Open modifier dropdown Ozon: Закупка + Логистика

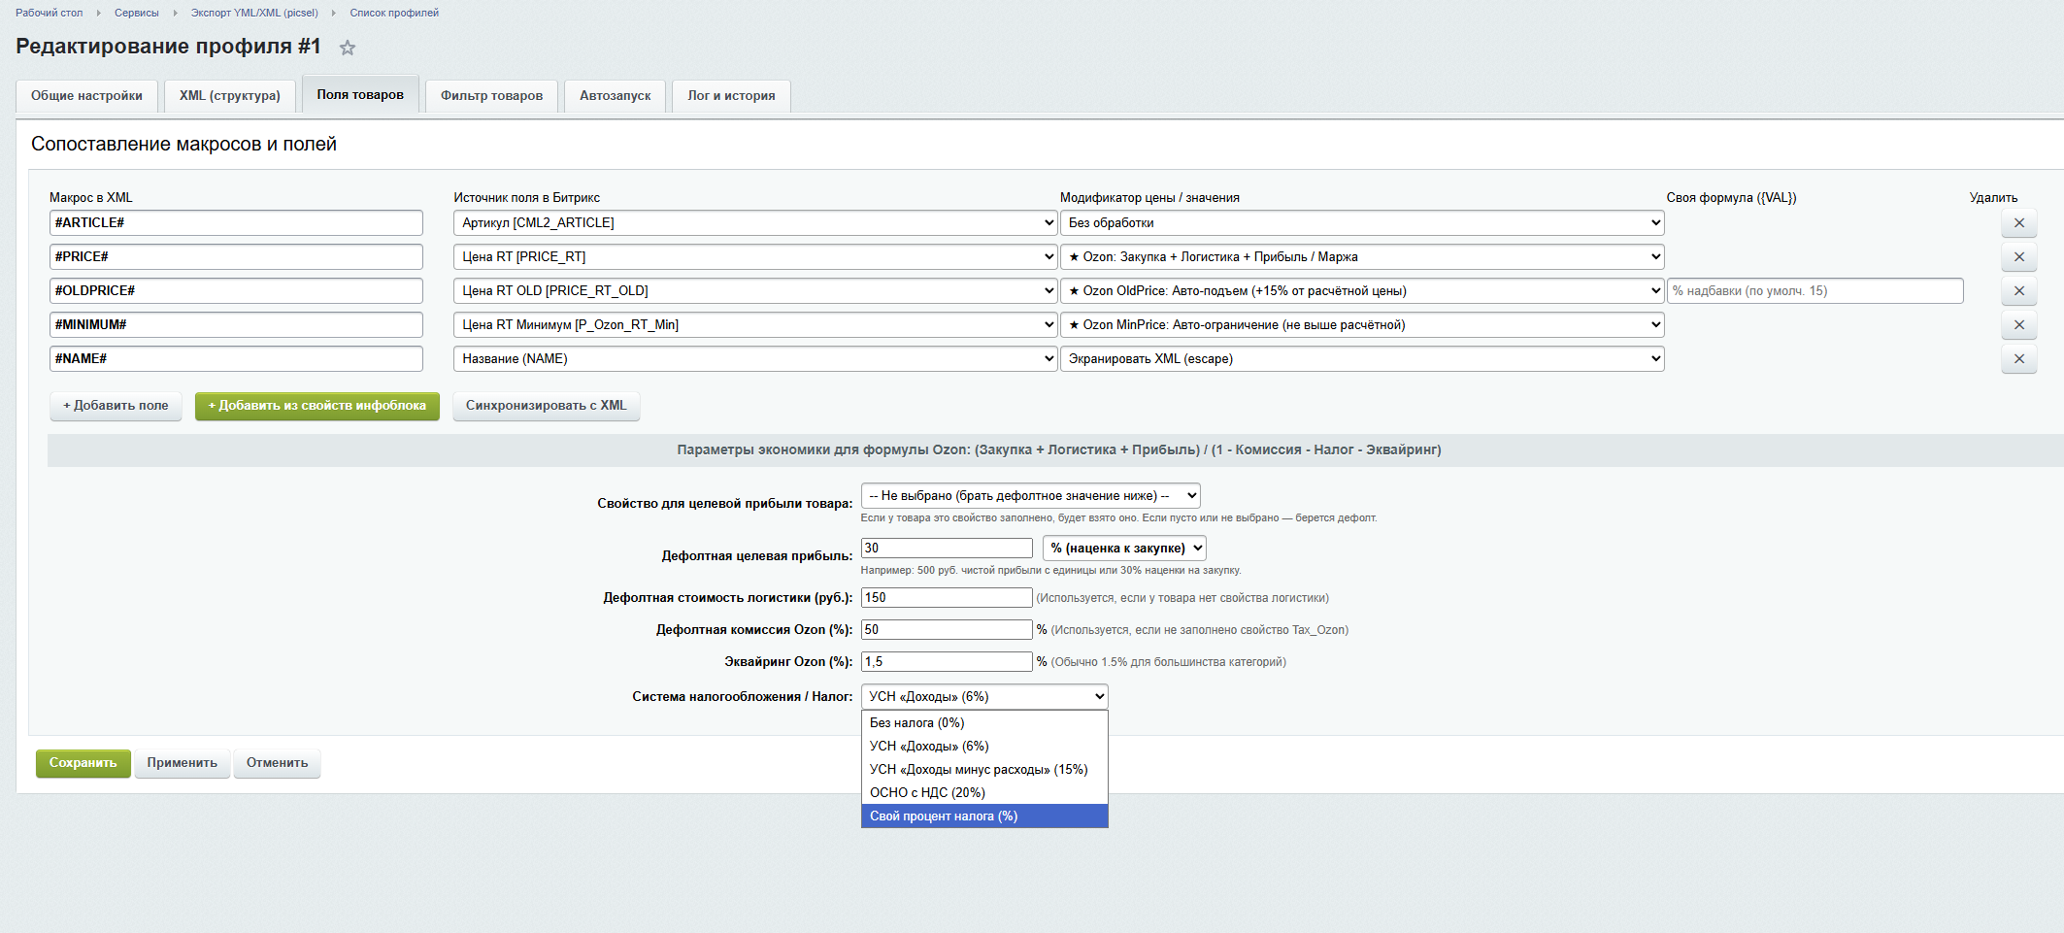[x=1362, y=257]
